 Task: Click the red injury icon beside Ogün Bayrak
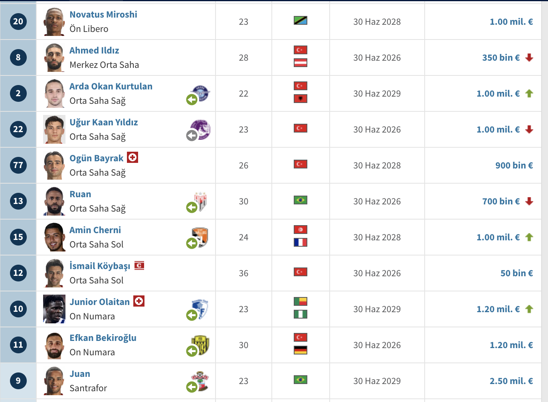(133, 157)
